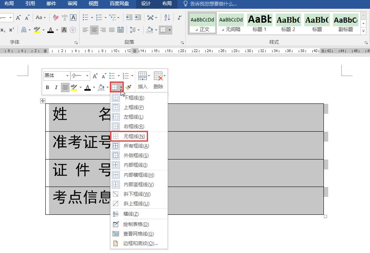Toggle Italic on the mini toolbar

[56, 87]
